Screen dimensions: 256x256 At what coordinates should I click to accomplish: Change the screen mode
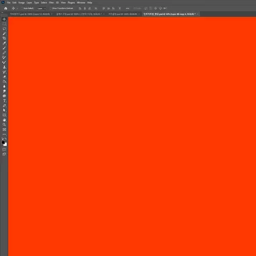point(4,154)
